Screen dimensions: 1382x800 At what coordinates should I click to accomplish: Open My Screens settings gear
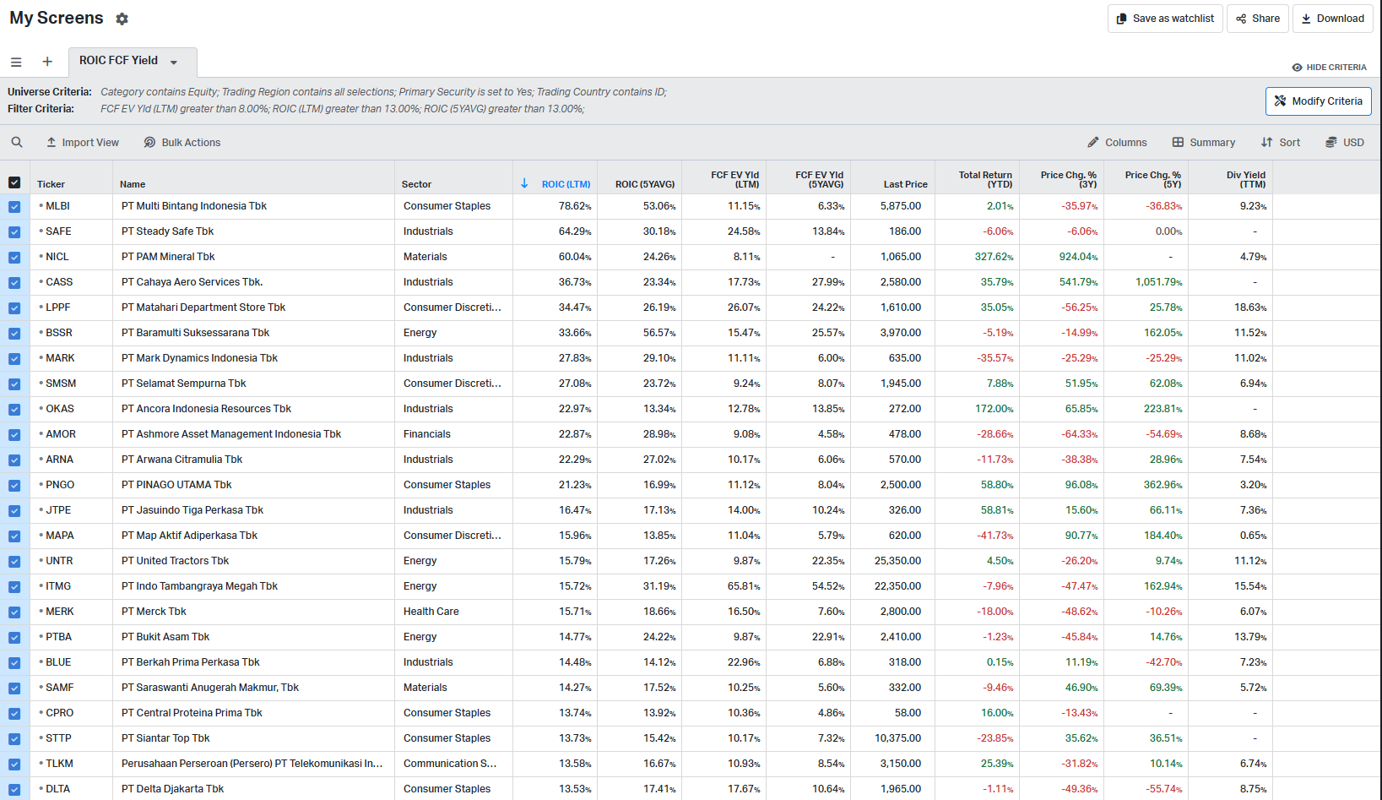122,19
